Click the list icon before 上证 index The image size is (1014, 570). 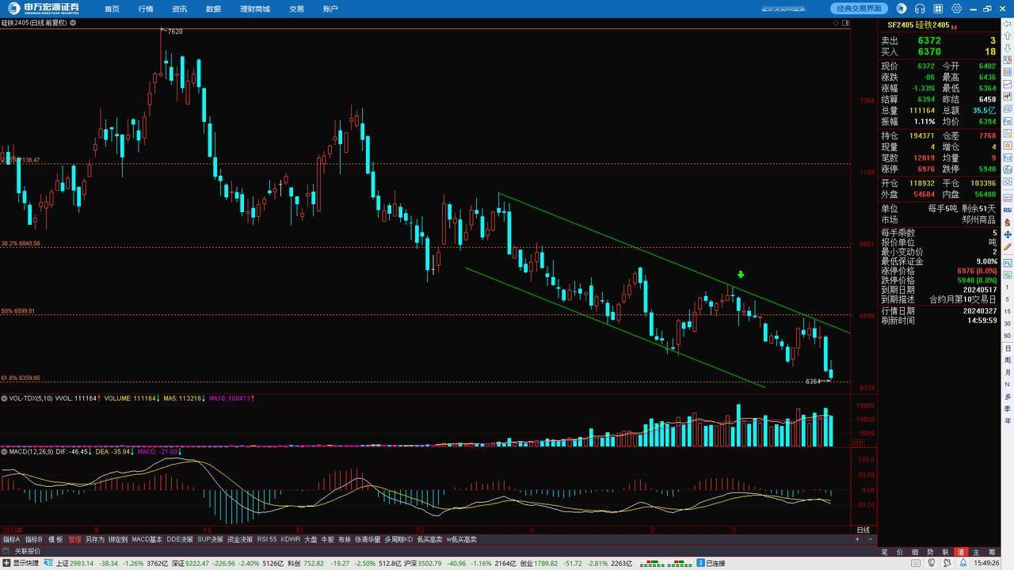pyautogui.click(x=49, y=563)
